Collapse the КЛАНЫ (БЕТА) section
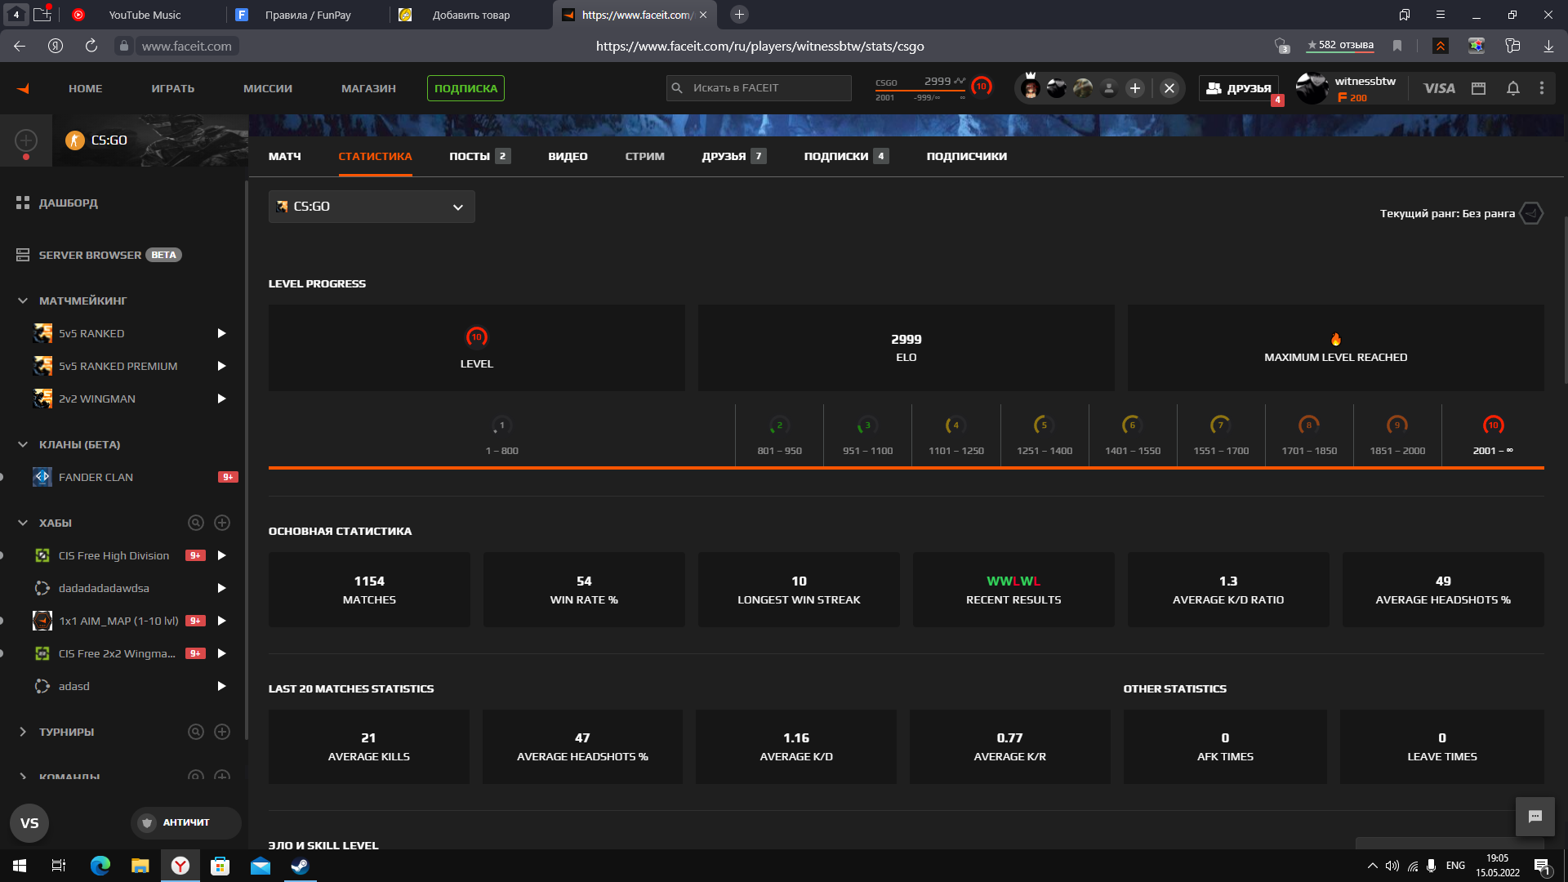The width and height of the screenshot is (1568, 882). coord(23,444)
